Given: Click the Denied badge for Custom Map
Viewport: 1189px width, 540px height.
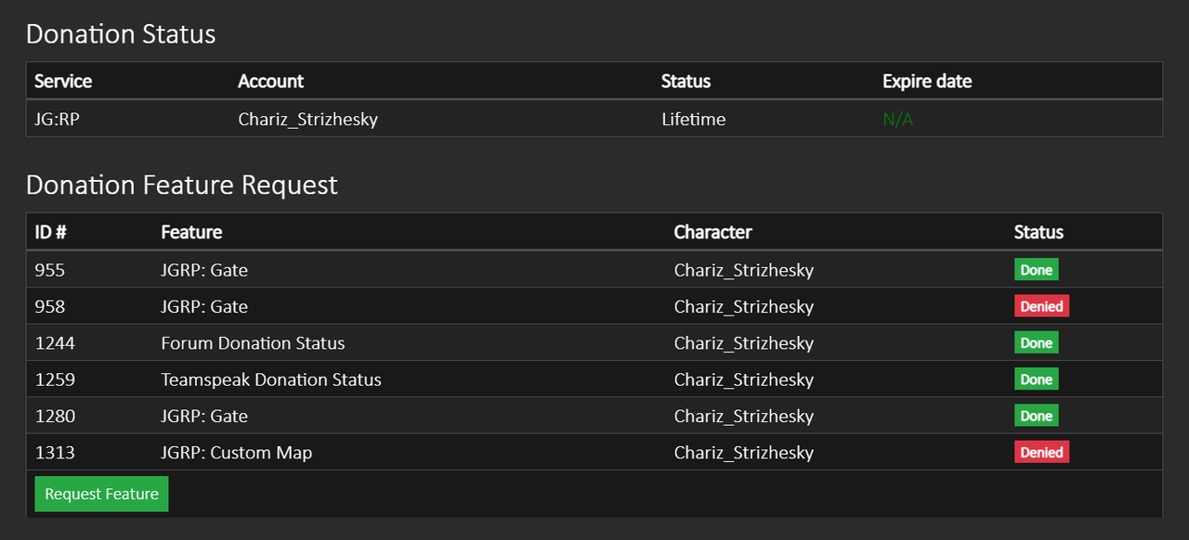Looking at the screenshot, I should click(x=1041, y=453).
